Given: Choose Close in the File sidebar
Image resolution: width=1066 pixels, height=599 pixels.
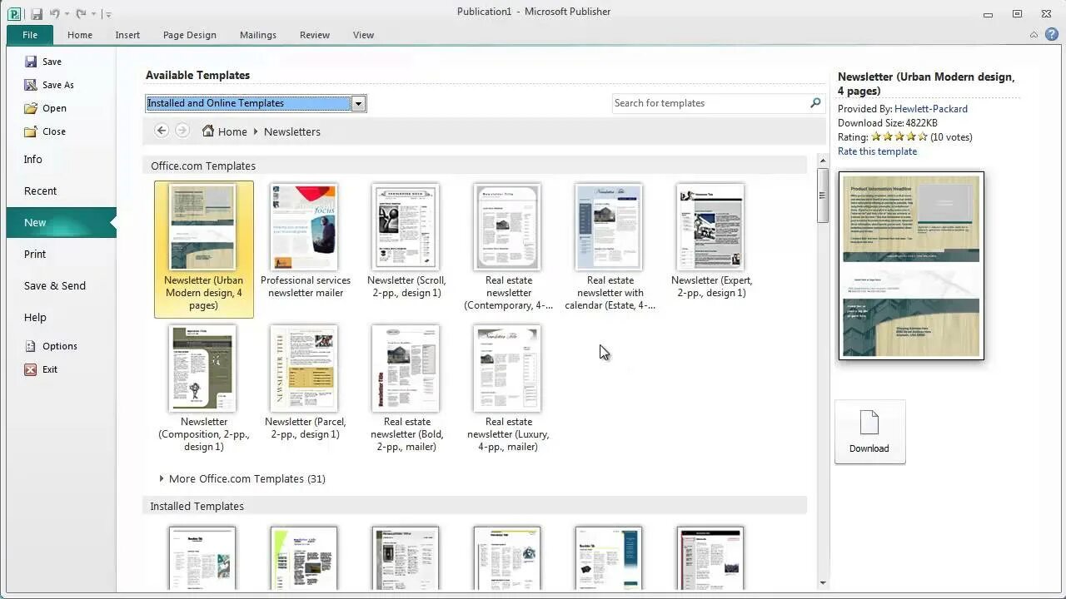Looking at the screenshot, I should click(x=45, y=131).
